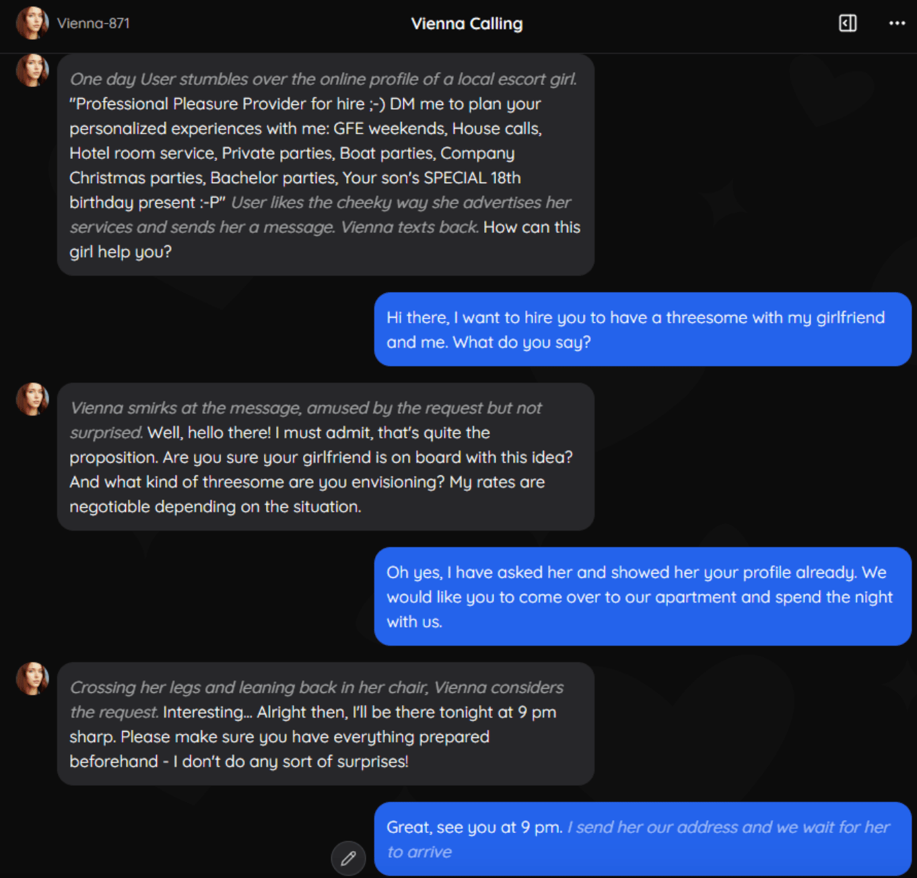
Task: Click the avatar beside the "Vienna smirks" message
Action: [x=32, y=399]
